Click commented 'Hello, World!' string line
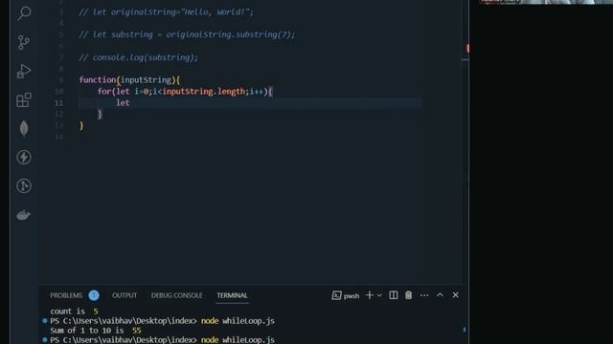This screenshot has height=344, width=613. [x=166, y=12]
